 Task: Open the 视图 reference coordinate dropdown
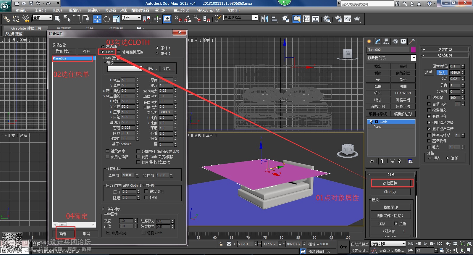(131, 18)
